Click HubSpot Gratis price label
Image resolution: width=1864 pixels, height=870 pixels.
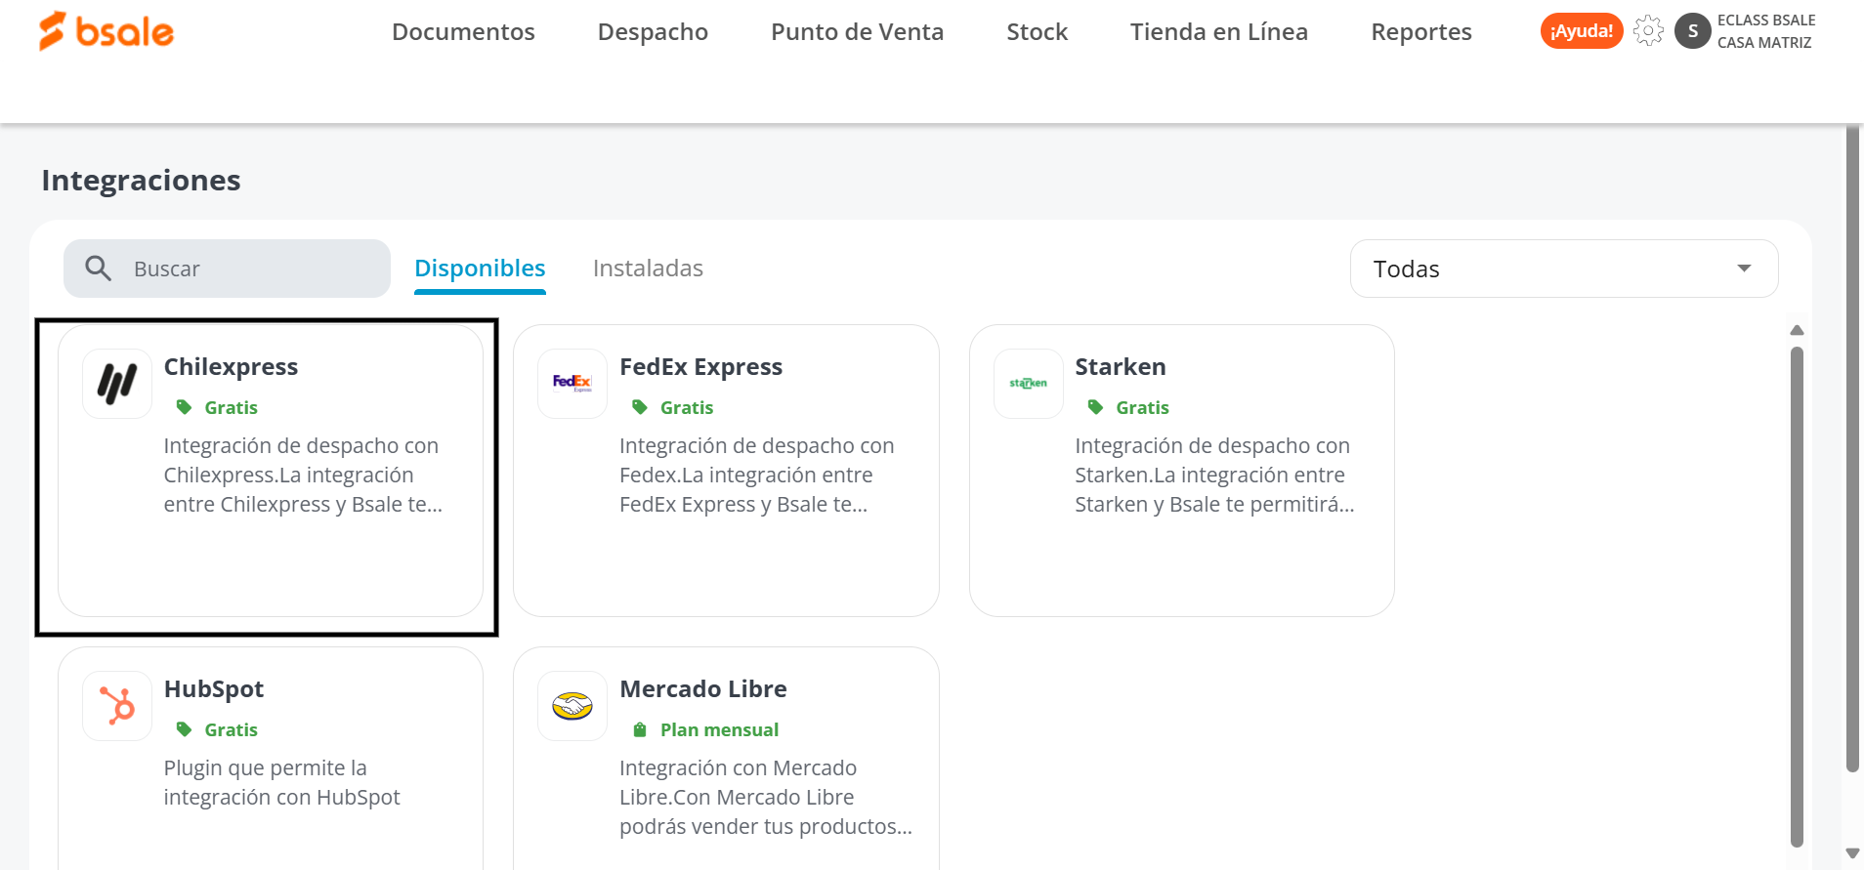(x=231, y=729)
